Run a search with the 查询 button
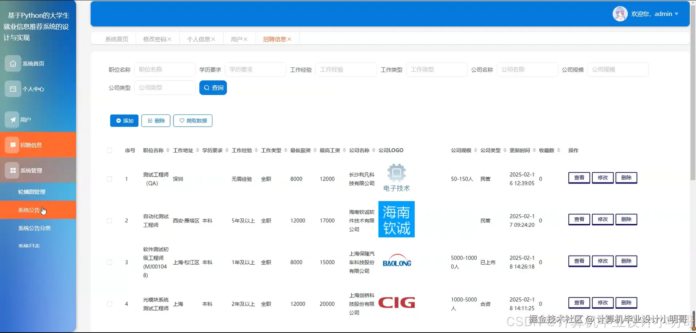This screenshot has width=696, height=333. pyautogui.click(x=213, y=87)
